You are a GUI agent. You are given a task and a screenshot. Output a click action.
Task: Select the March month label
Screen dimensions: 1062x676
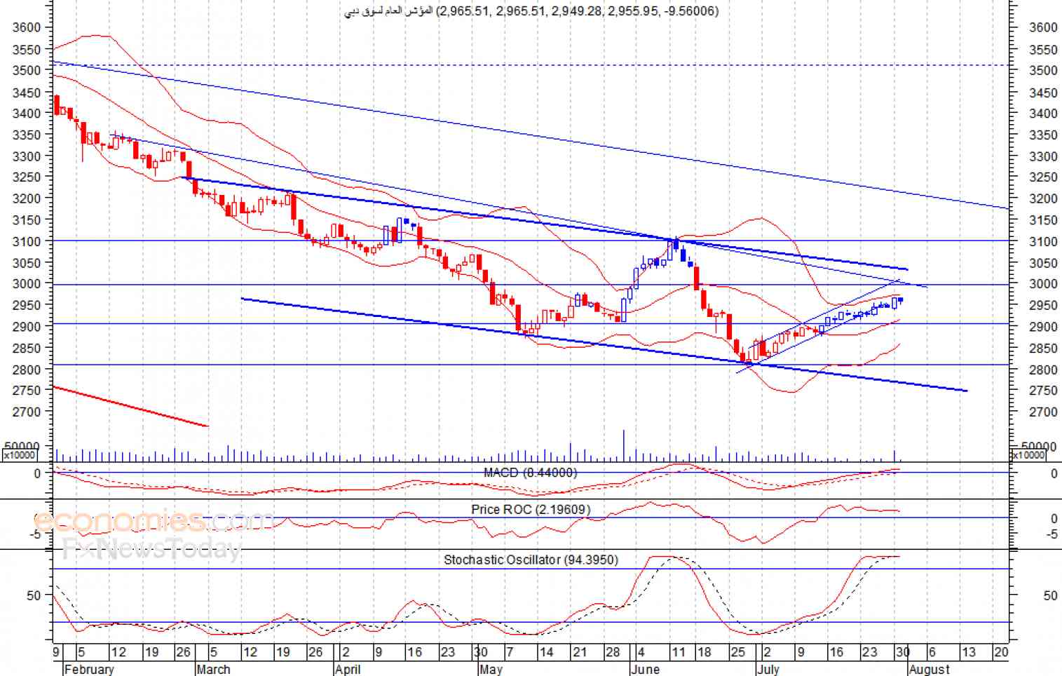coord(214,669)
